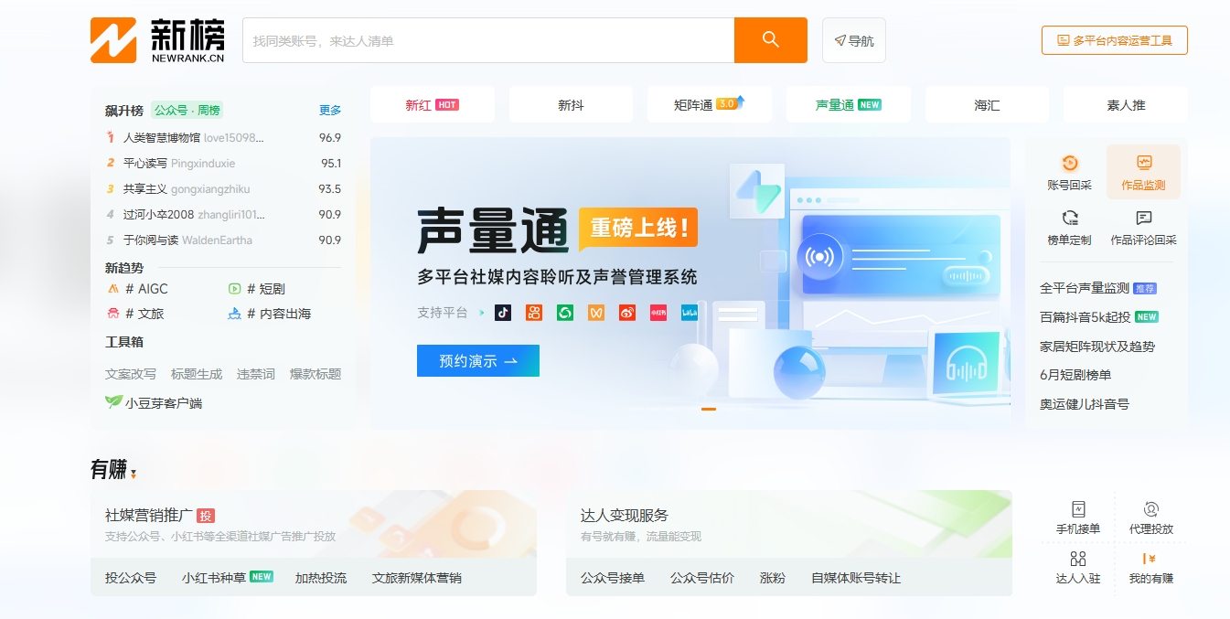The width and height of the screenshot is (1230, 619).
Task: Click the account search input field
Action: coord(487,40)
